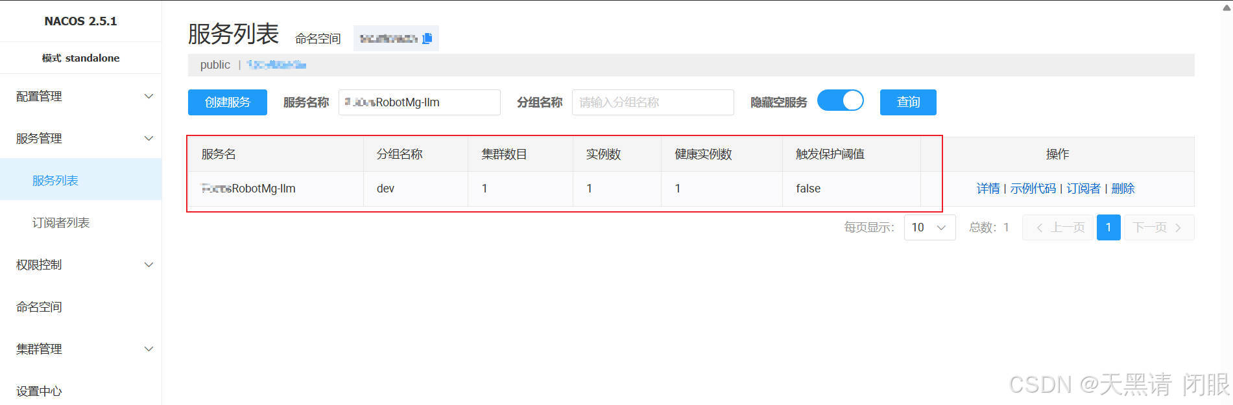Image resolution: width=1233 pixels, height=405 pixels.
Task: Click the 集群管理 menu item
Action: 80,349
